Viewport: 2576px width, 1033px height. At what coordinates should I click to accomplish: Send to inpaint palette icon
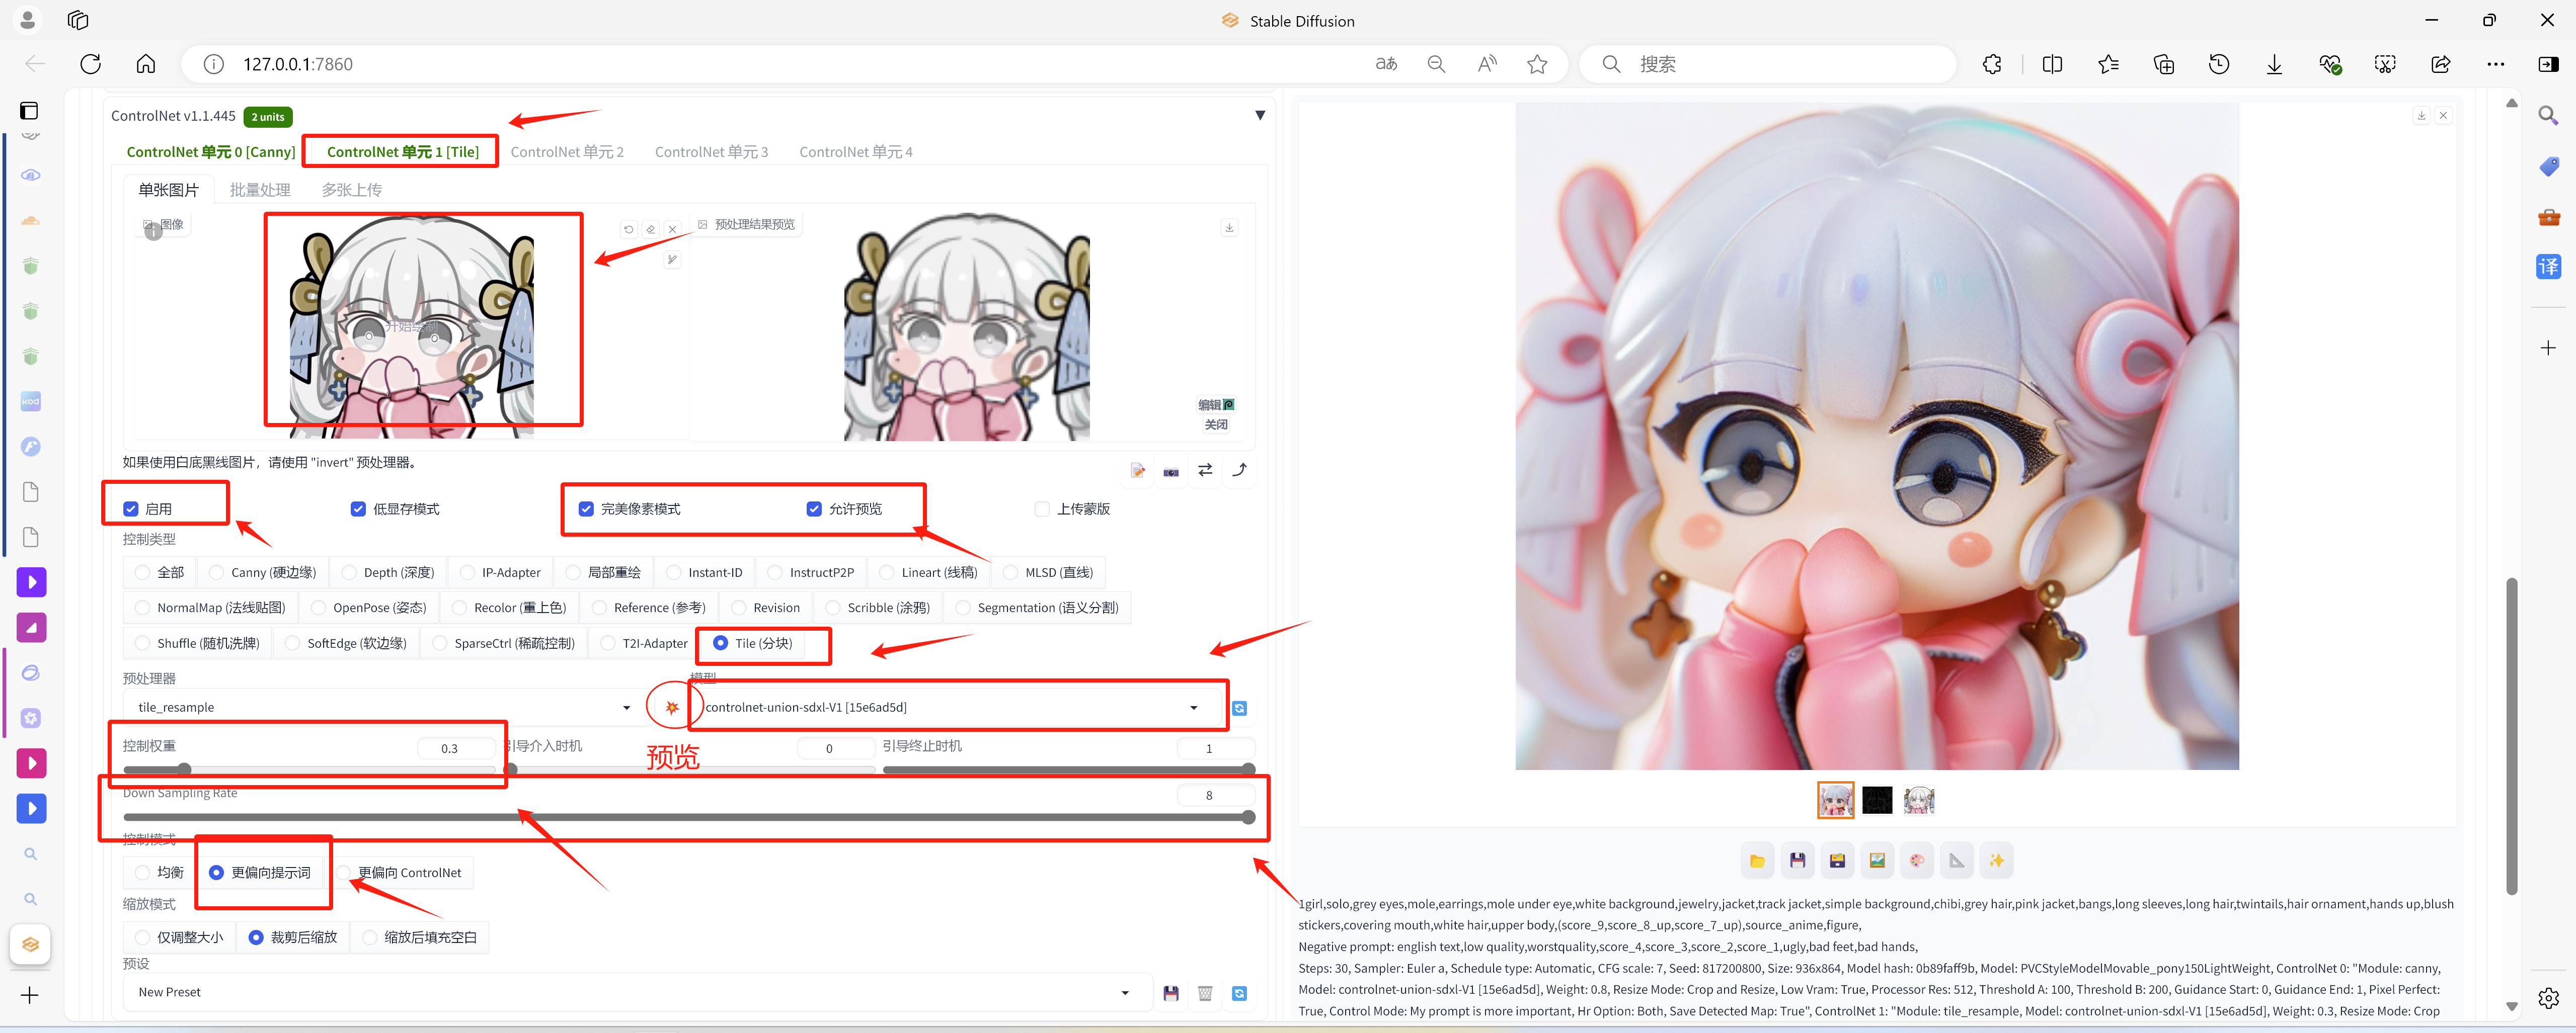pos(1917,860)
